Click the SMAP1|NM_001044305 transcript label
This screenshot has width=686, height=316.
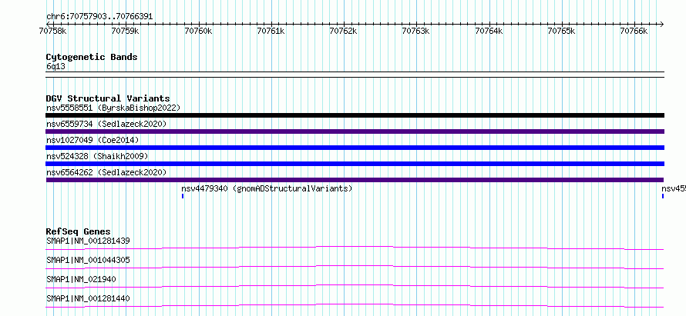point(88,260)
